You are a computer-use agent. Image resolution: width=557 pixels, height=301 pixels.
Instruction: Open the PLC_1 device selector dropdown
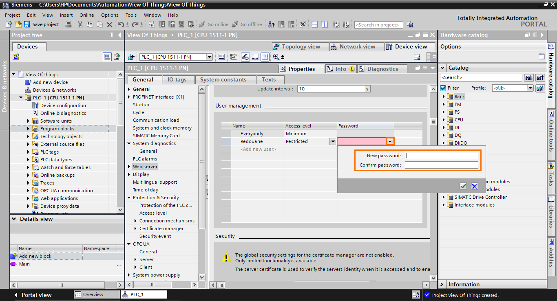pyautogui.click(x=209, y=57)
